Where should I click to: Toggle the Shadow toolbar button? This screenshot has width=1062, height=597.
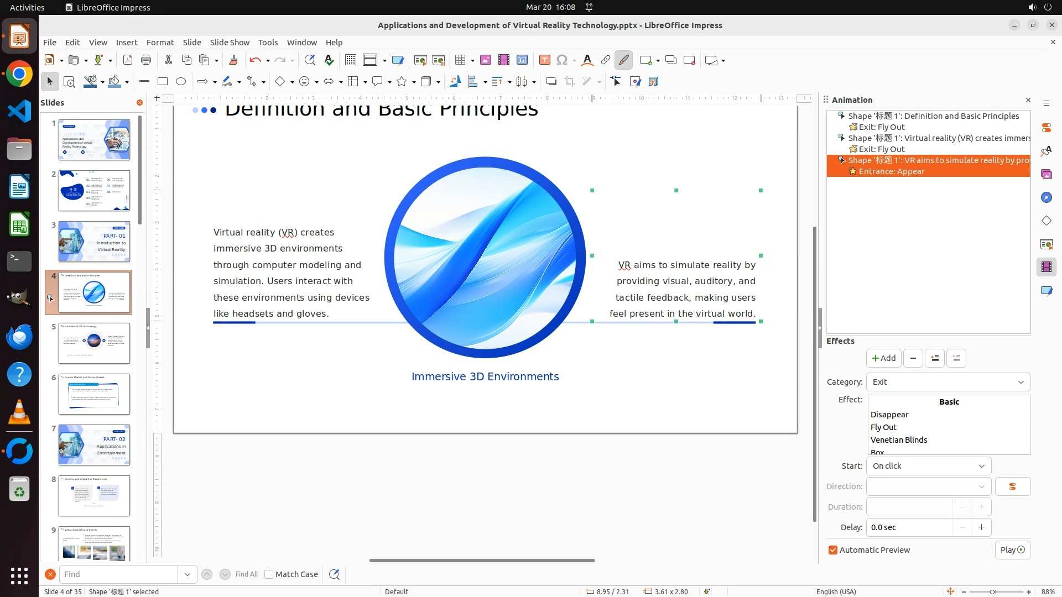tap(551, 82)
